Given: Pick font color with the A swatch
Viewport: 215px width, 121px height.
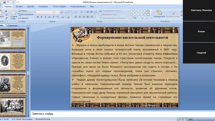Looking at the screenshot, I should [x=68, y=17].
